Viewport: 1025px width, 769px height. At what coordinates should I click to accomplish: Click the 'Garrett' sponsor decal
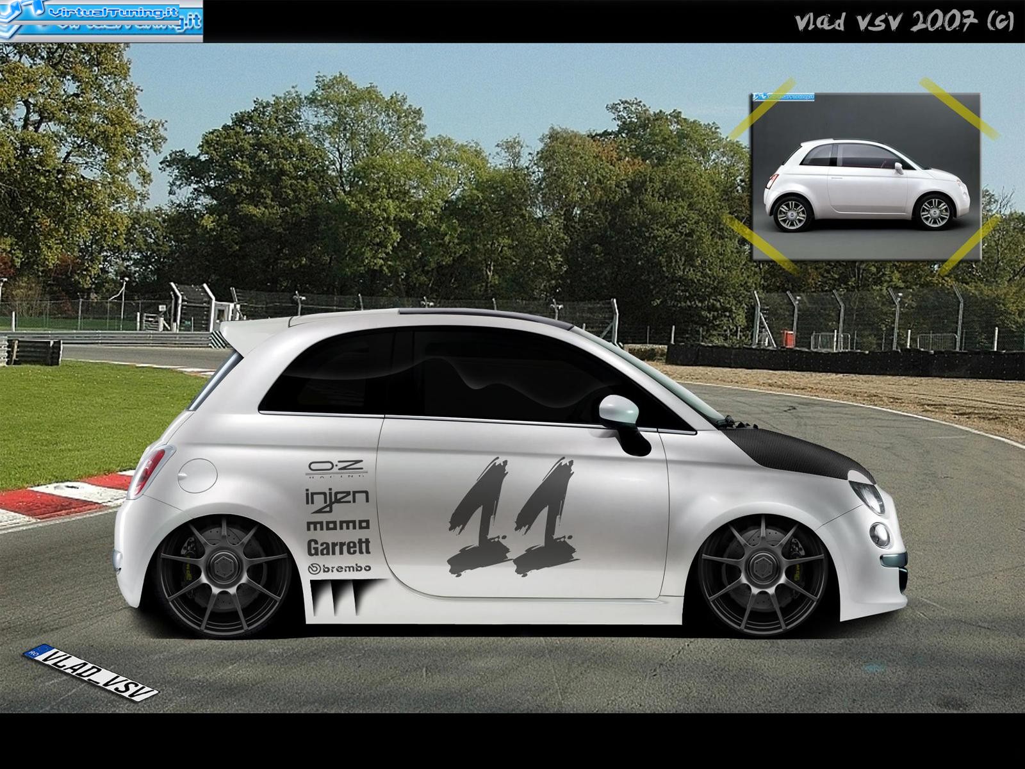(x=339, y=547)
